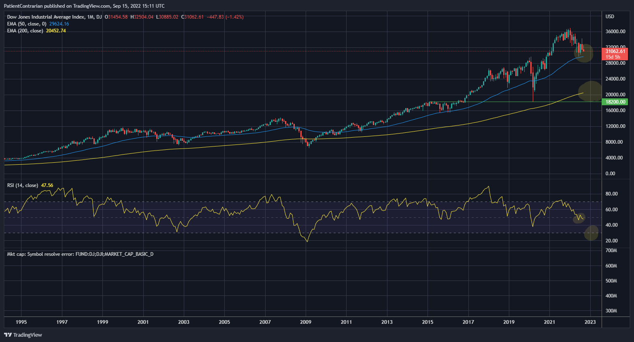Click the 2009 label on time axis
634x342 pixels.
click(x=306, y=322)
